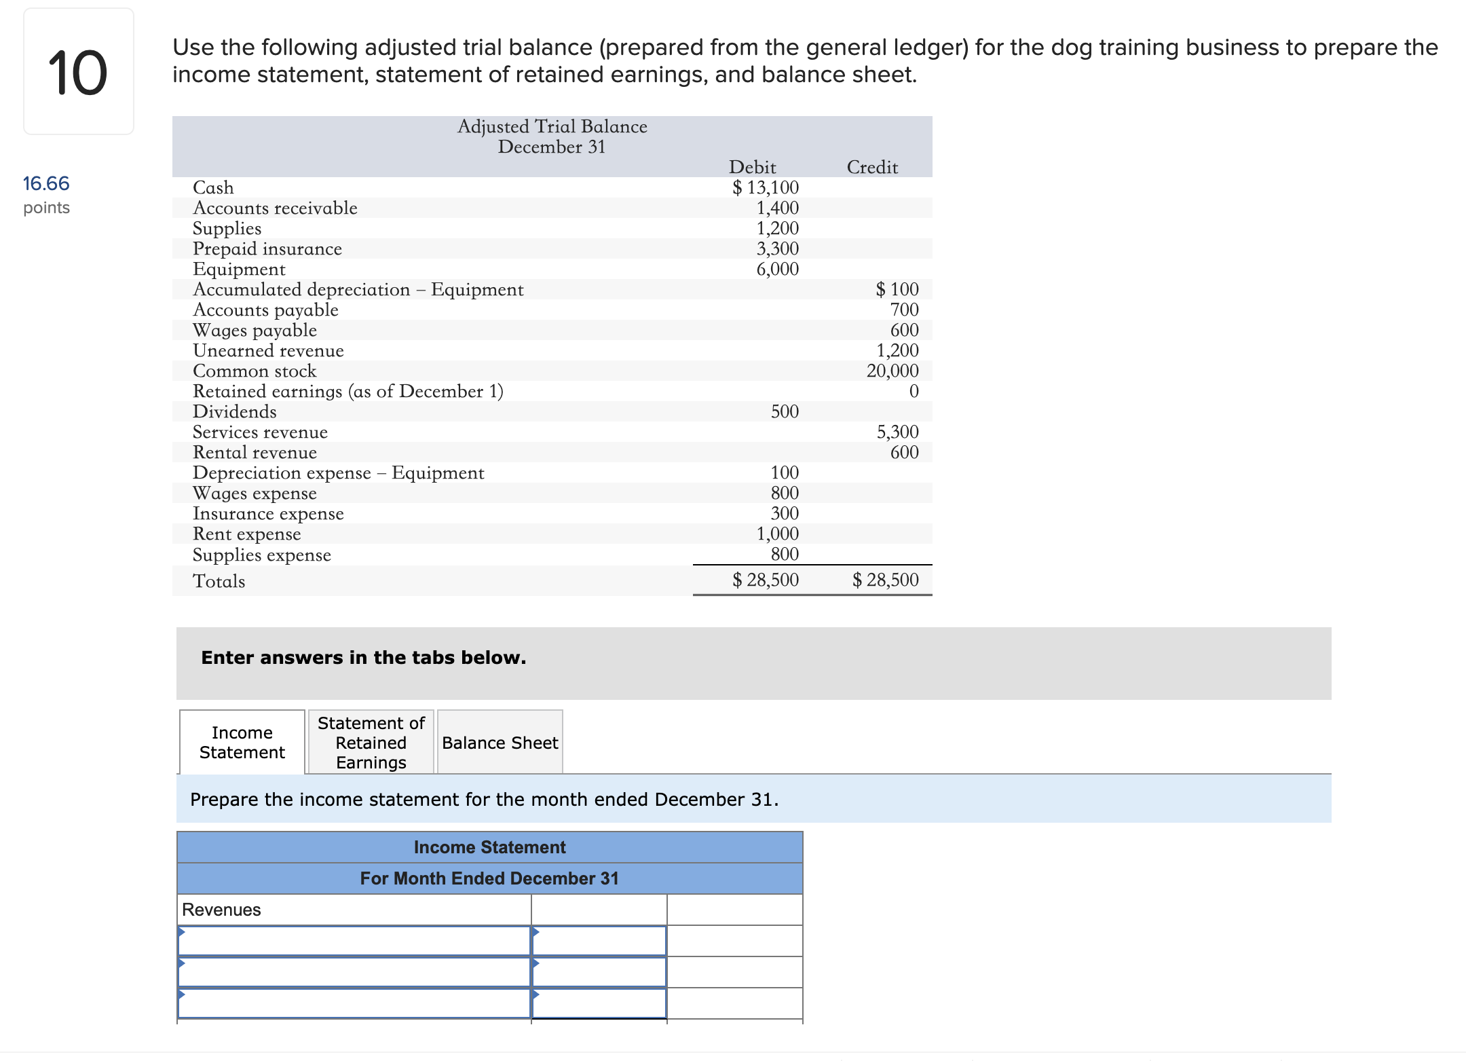1466x1061 pixels.
Task: Click the Revenues row label
Action: [221, 910]
